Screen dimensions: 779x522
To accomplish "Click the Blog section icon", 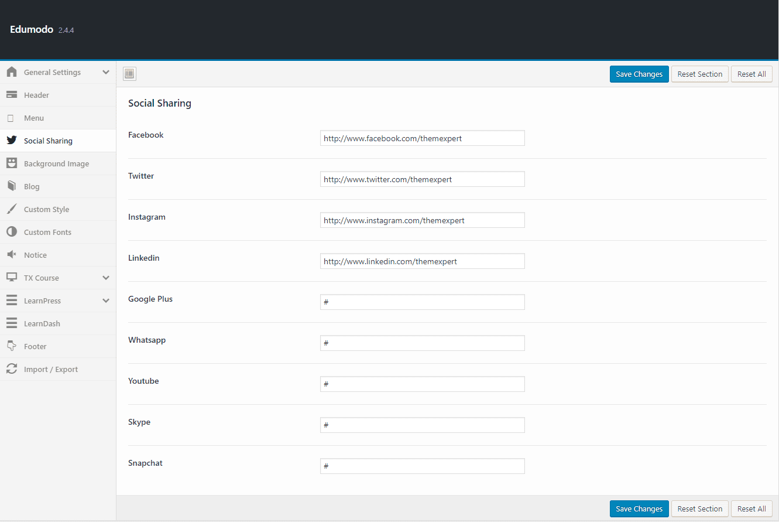I will pos(12,186).
